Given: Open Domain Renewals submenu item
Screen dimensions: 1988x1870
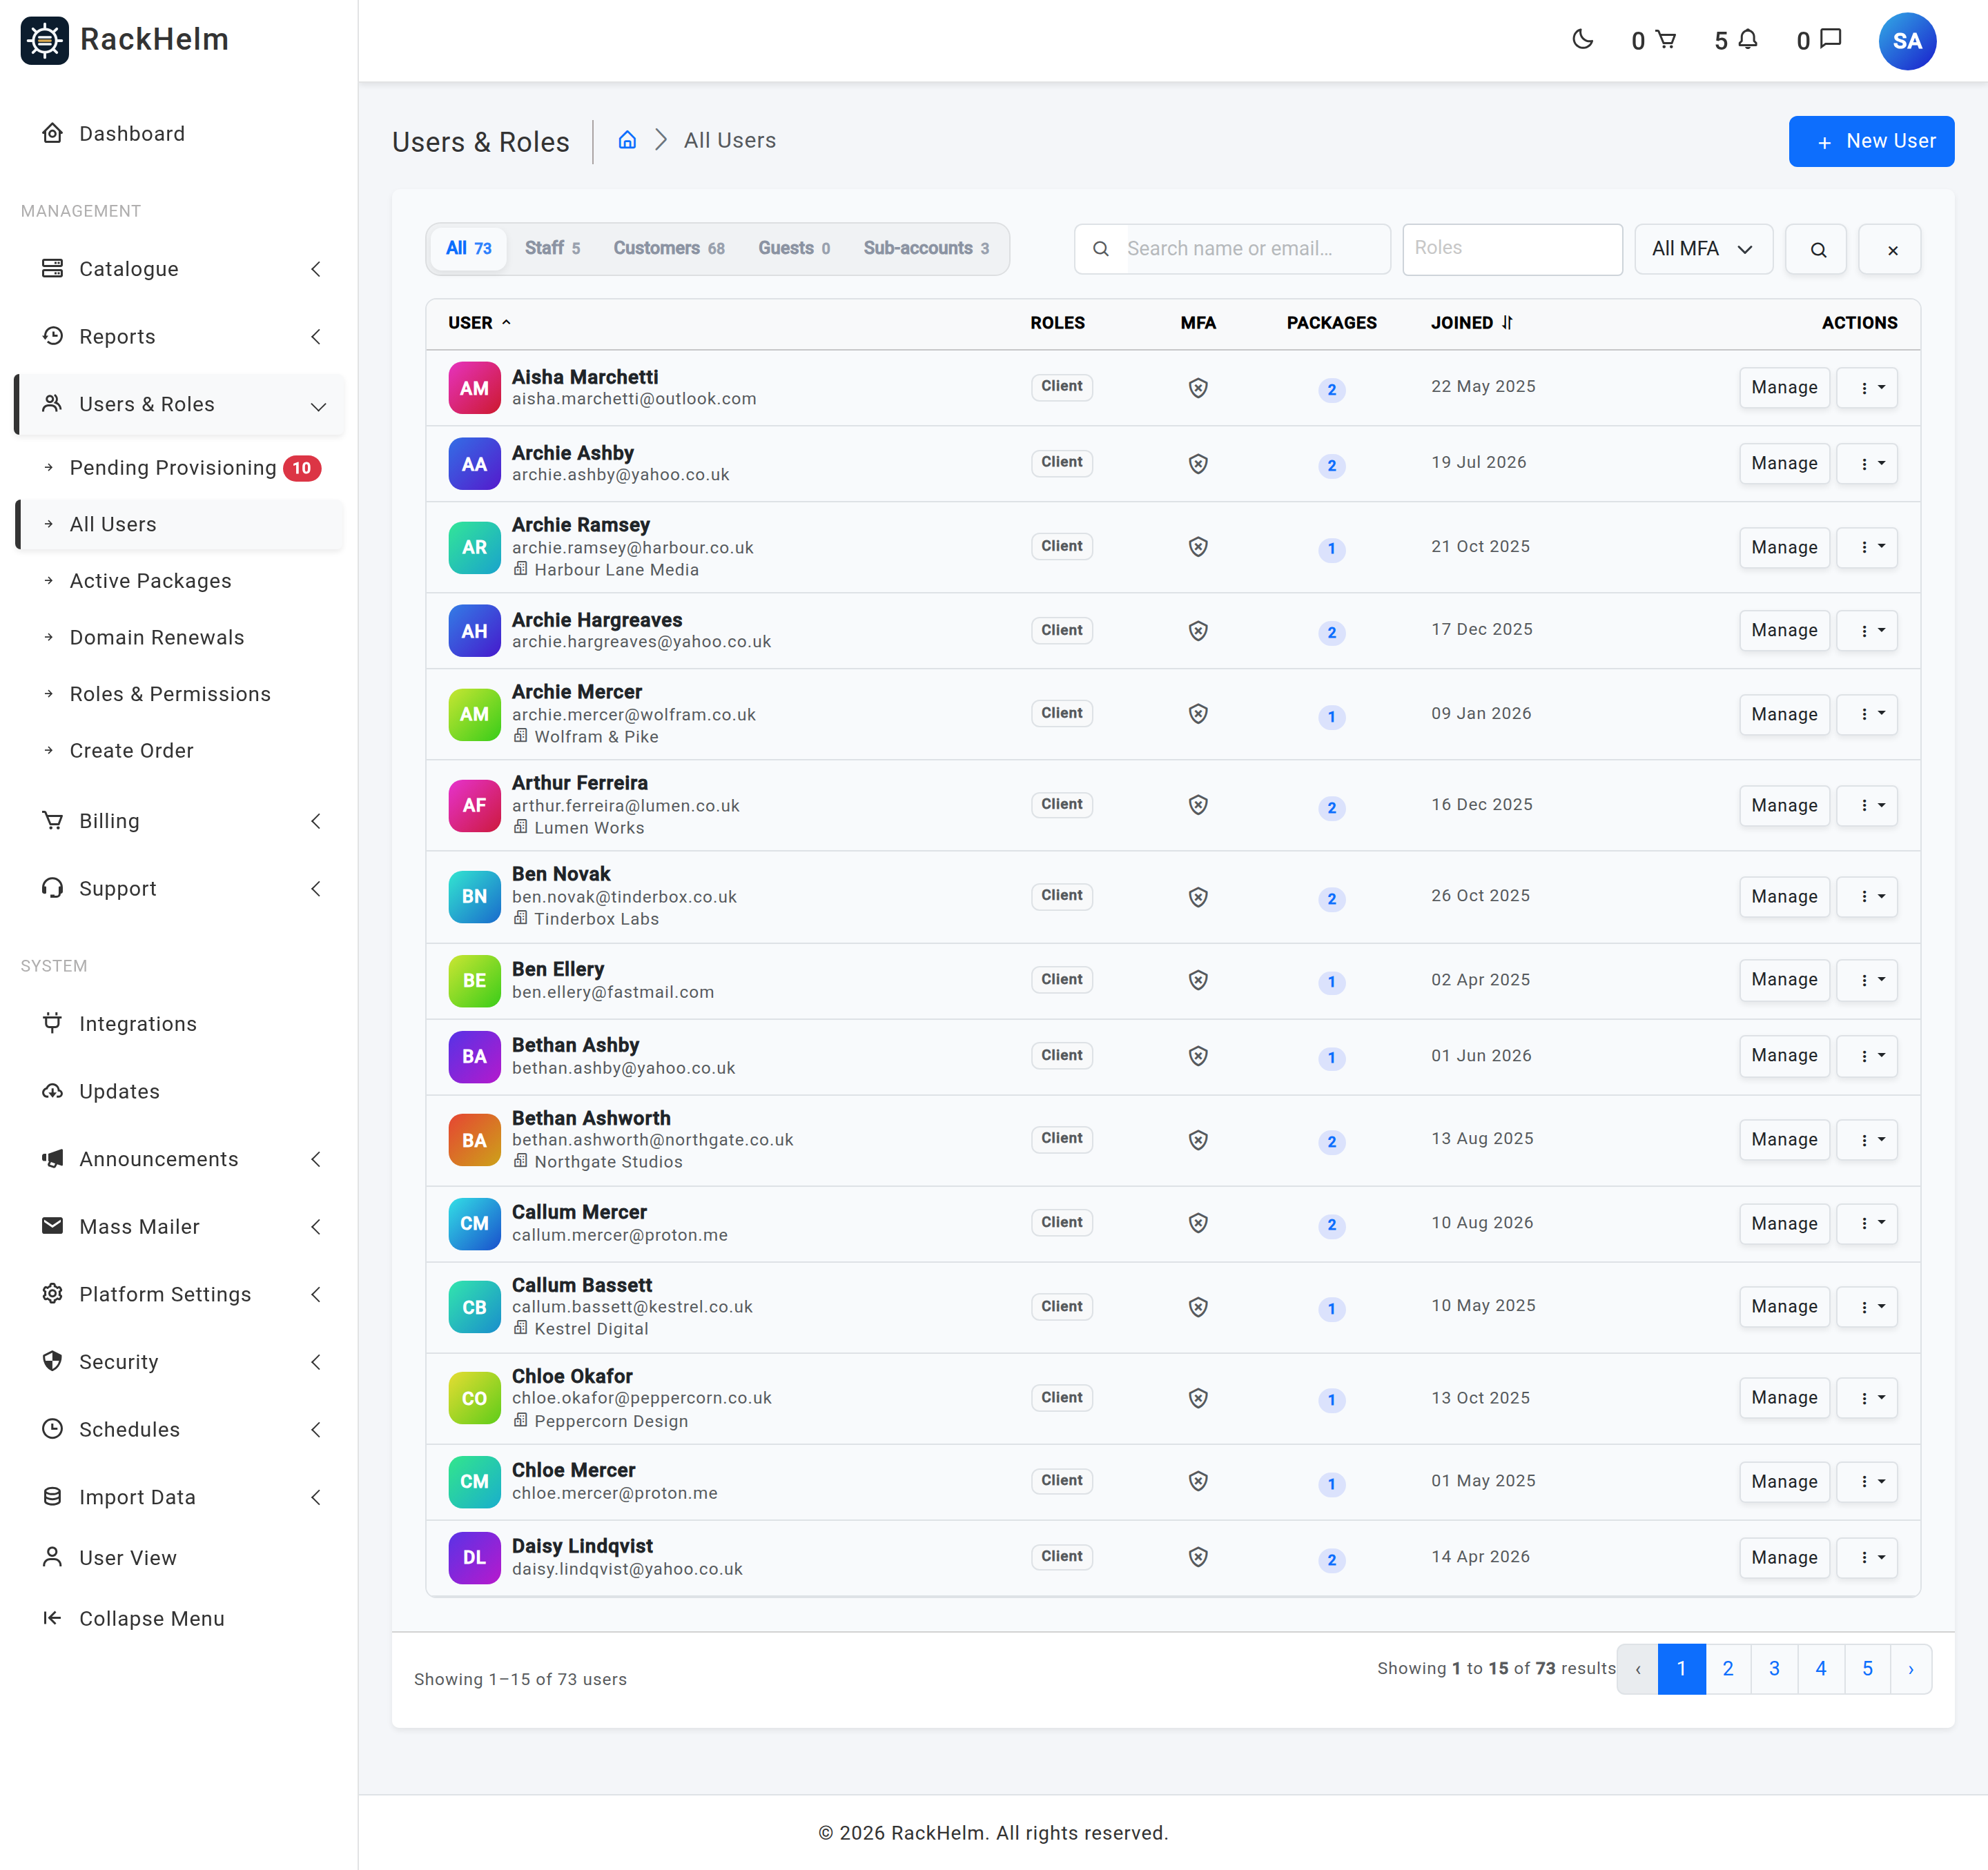Looking at the screenshot, I should (x=180, y=638).
